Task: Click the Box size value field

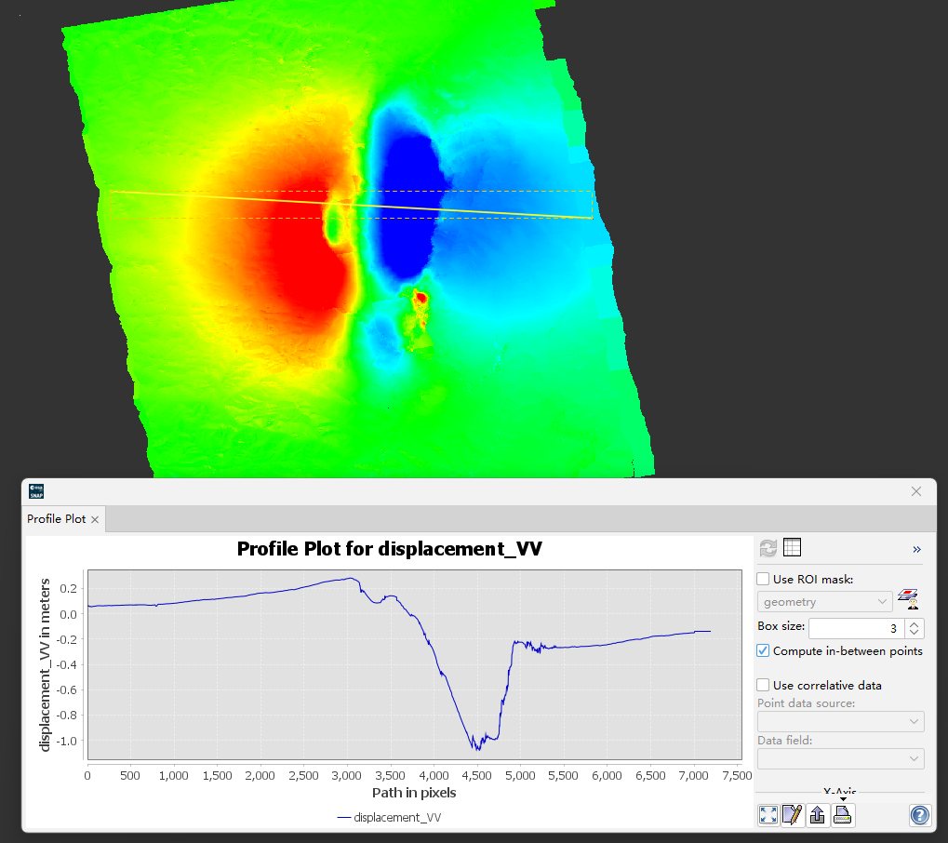Action: point(856,628)
